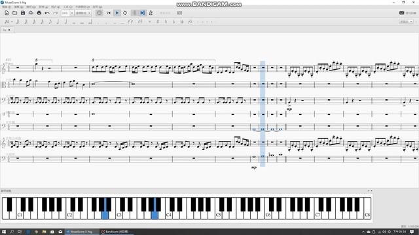Open the workspace selector dropdown
Viewport: 419px width, 235px height.
tap(406, 22)
